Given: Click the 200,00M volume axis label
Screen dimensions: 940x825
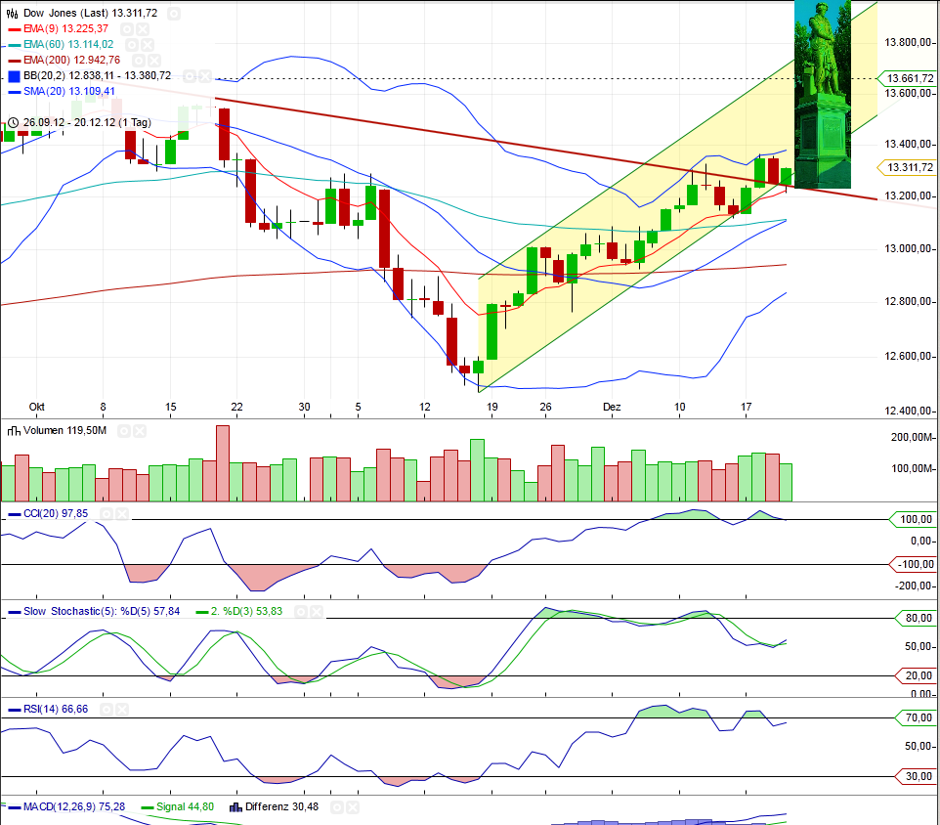Looking at the screenshot, I should pyautogui.click(x=912, y=438).
